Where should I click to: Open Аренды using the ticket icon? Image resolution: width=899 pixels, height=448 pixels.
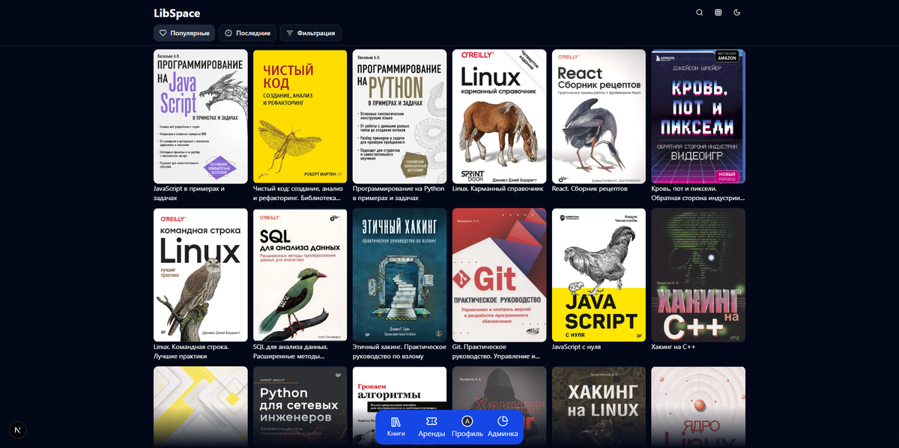tap(433, 427)
